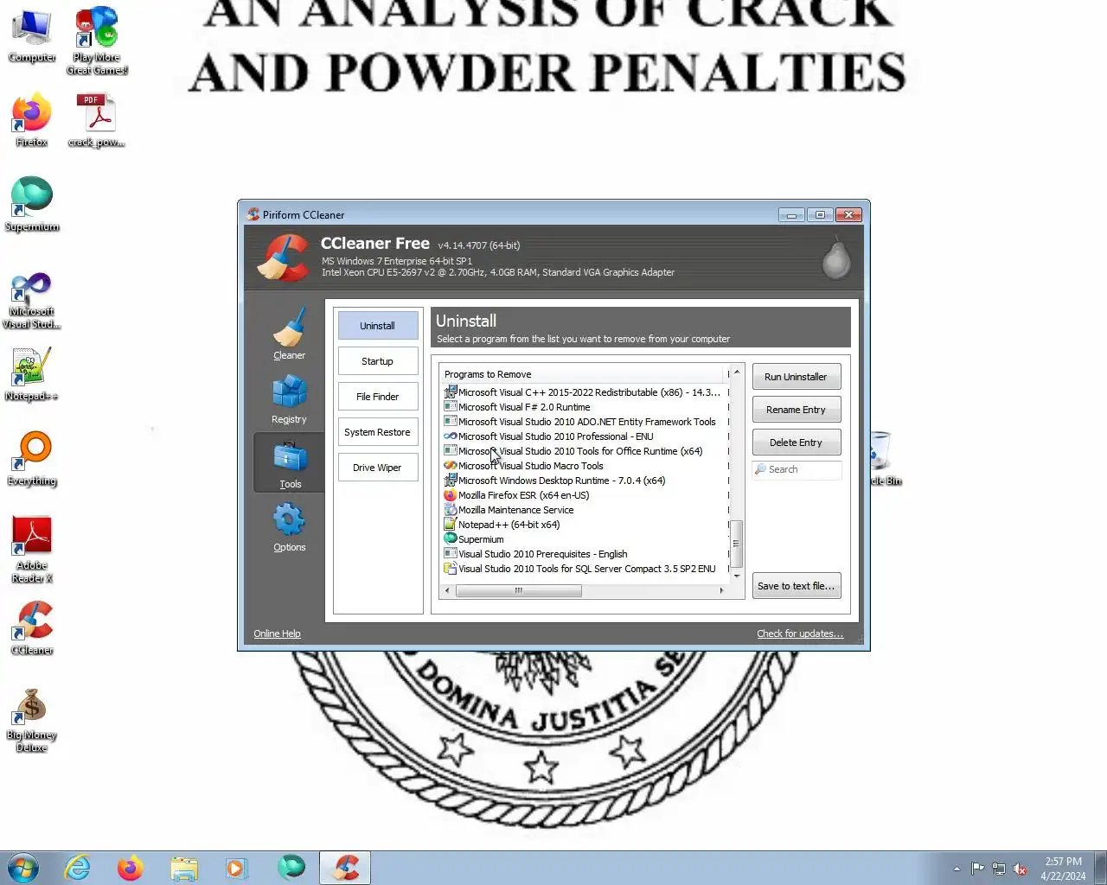1107x885 pixels.
Task: Select Visual Studio 2010 Prerequisites - English
Action: tap(585, 554)
